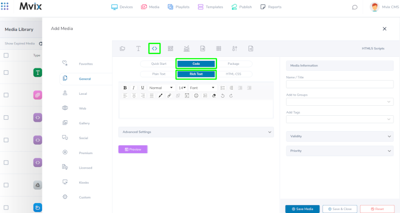This screenshot has height=213, width=400.
Task: Tick the select-all checkbox by Type header
Action: 6,55
